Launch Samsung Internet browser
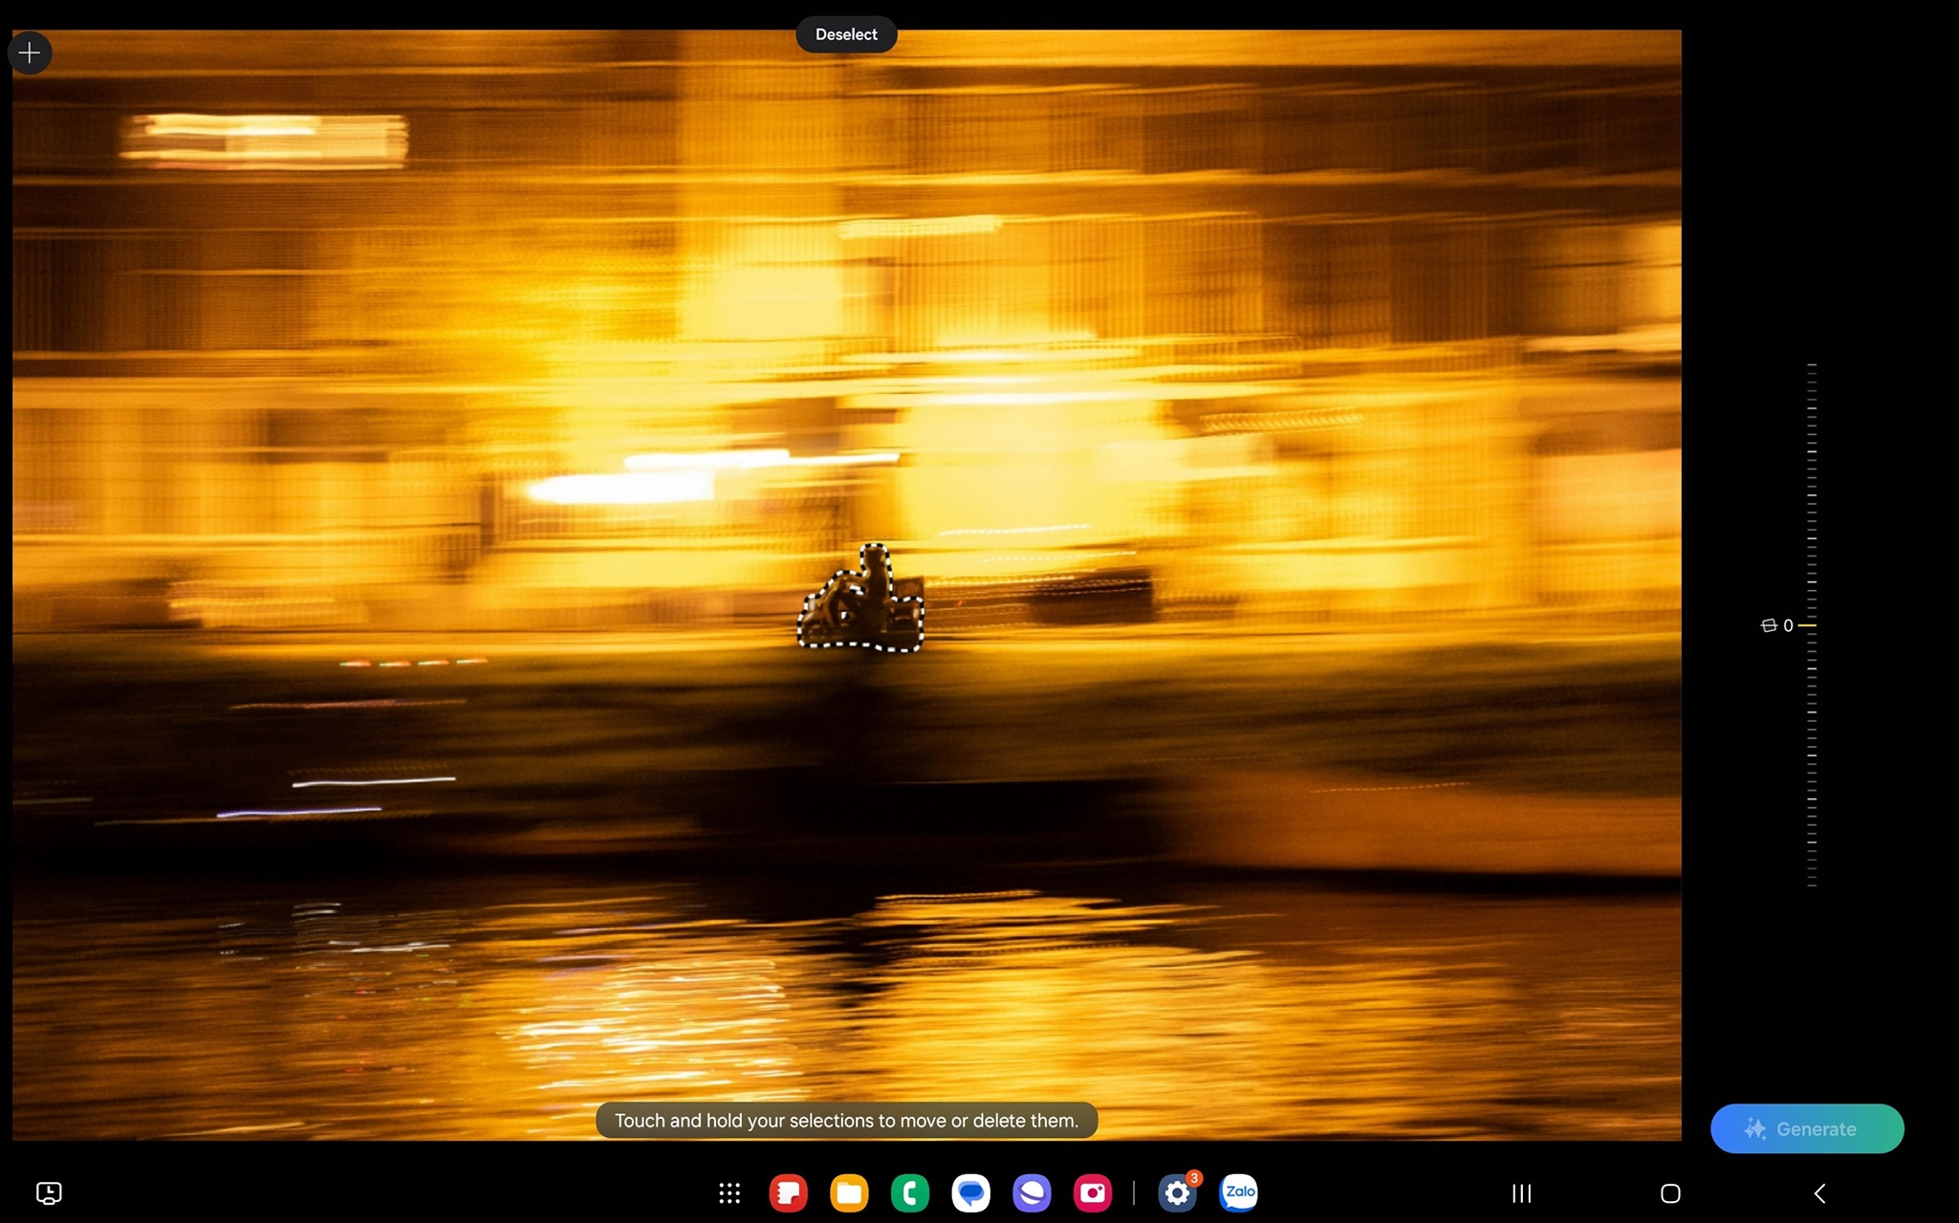Screen dimensions: 1959x1223 click(x=1032, y=1192)
